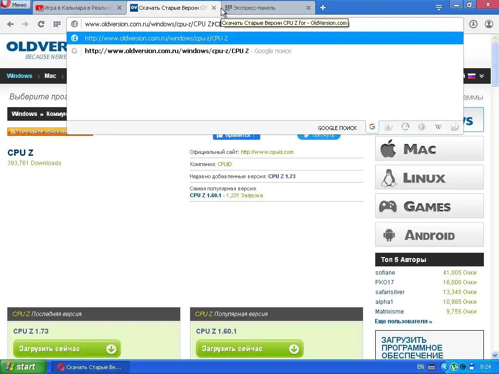Viewport: 499px width, 374px height.
Task: Open the CPUID company link
Action: coord(224,164)
